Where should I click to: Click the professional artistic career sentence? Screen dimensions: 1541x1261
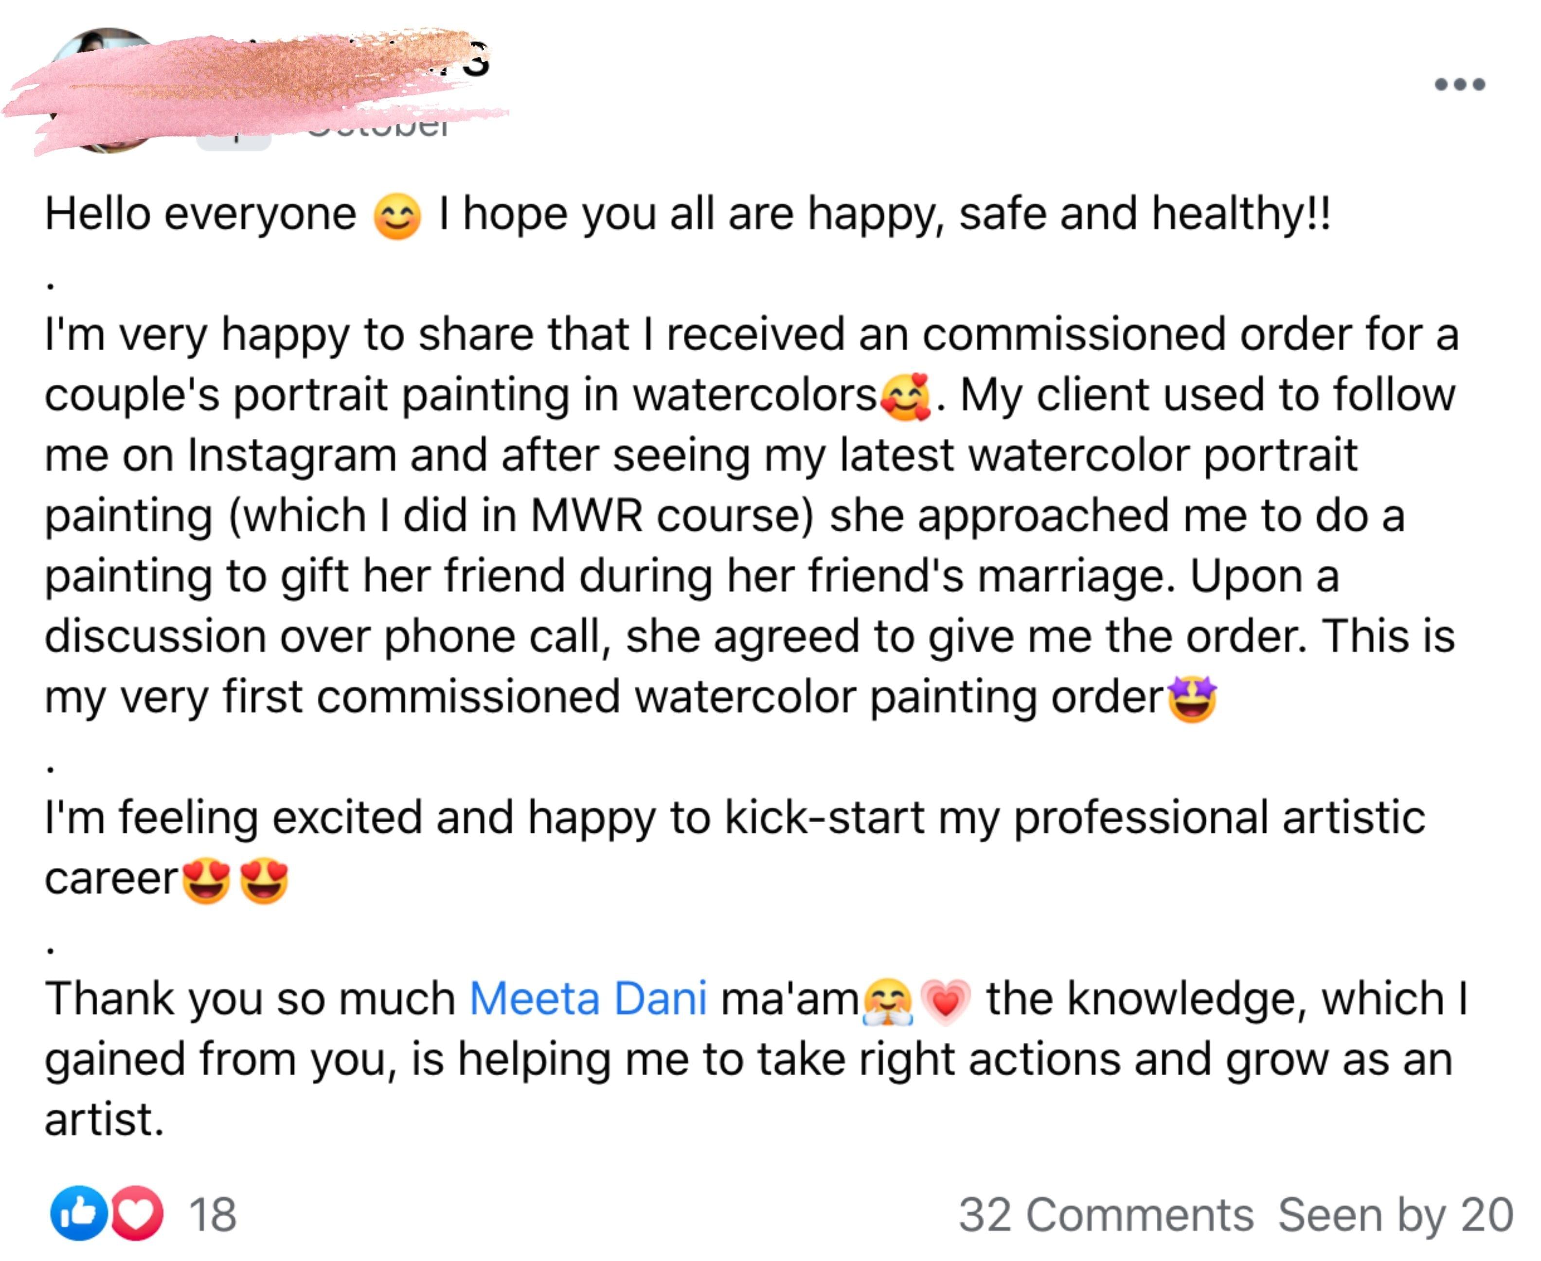[x=734, y=819]
